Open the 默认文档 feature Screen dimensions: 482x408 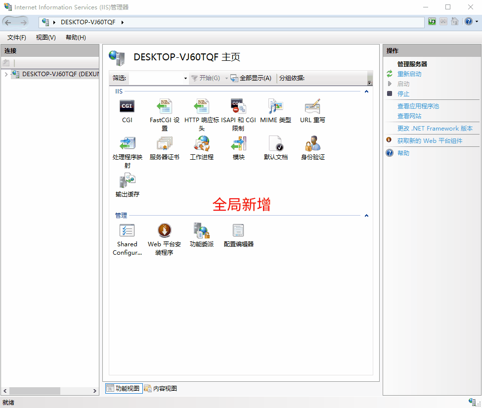(x=275, y=144)
